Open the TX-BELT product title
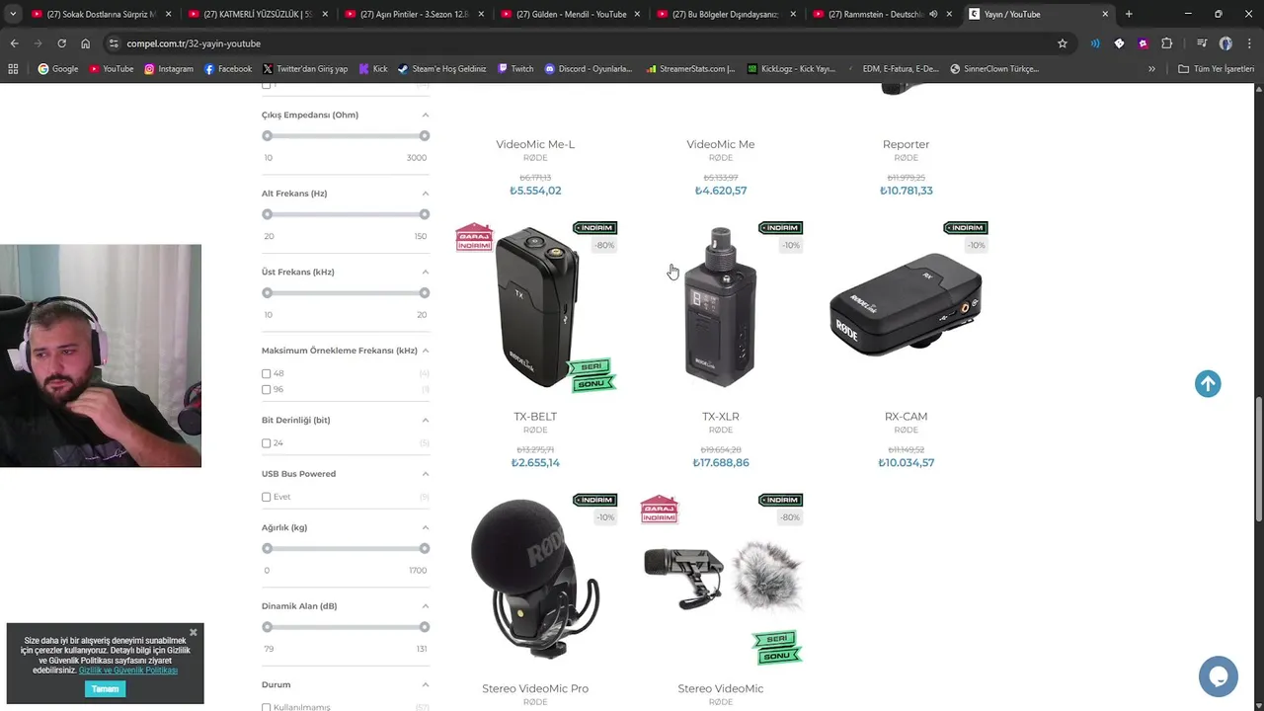1264x711 pixels. [x=535, y=417]
